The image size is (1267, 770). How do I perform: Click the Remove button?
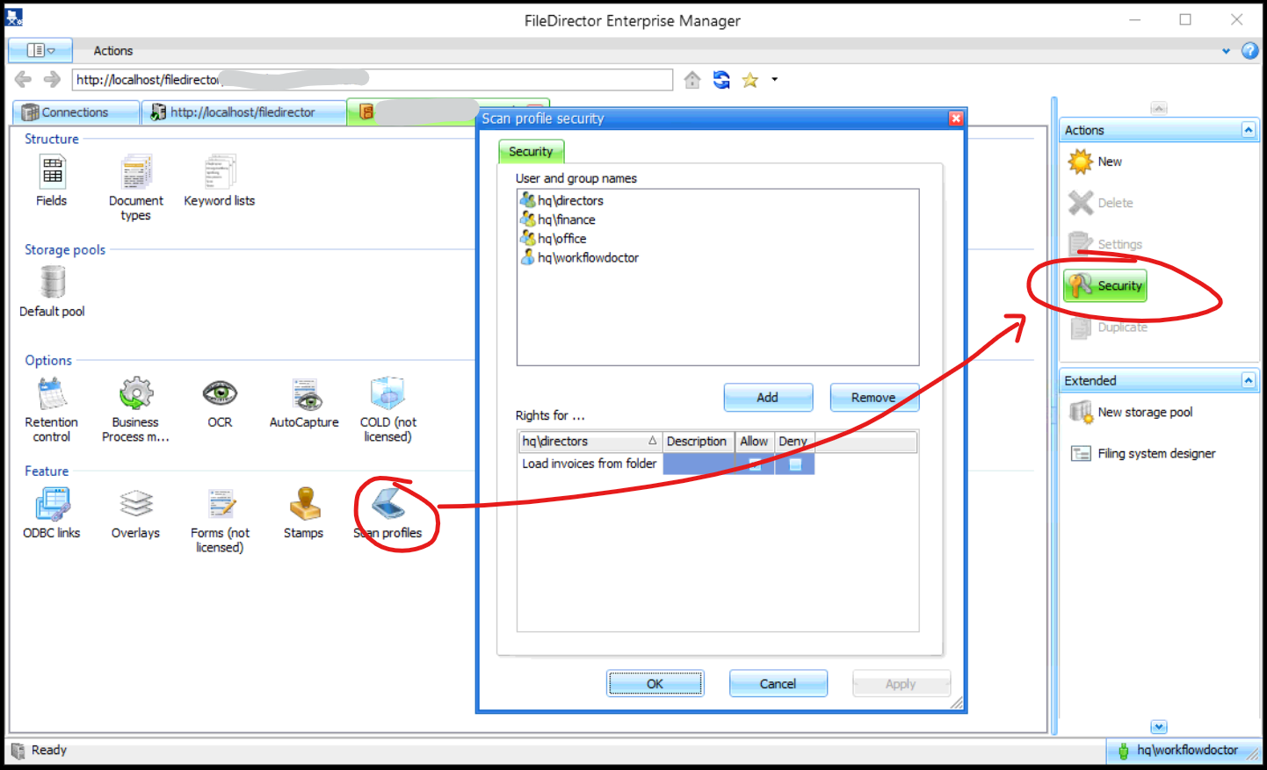pos(874,397)
